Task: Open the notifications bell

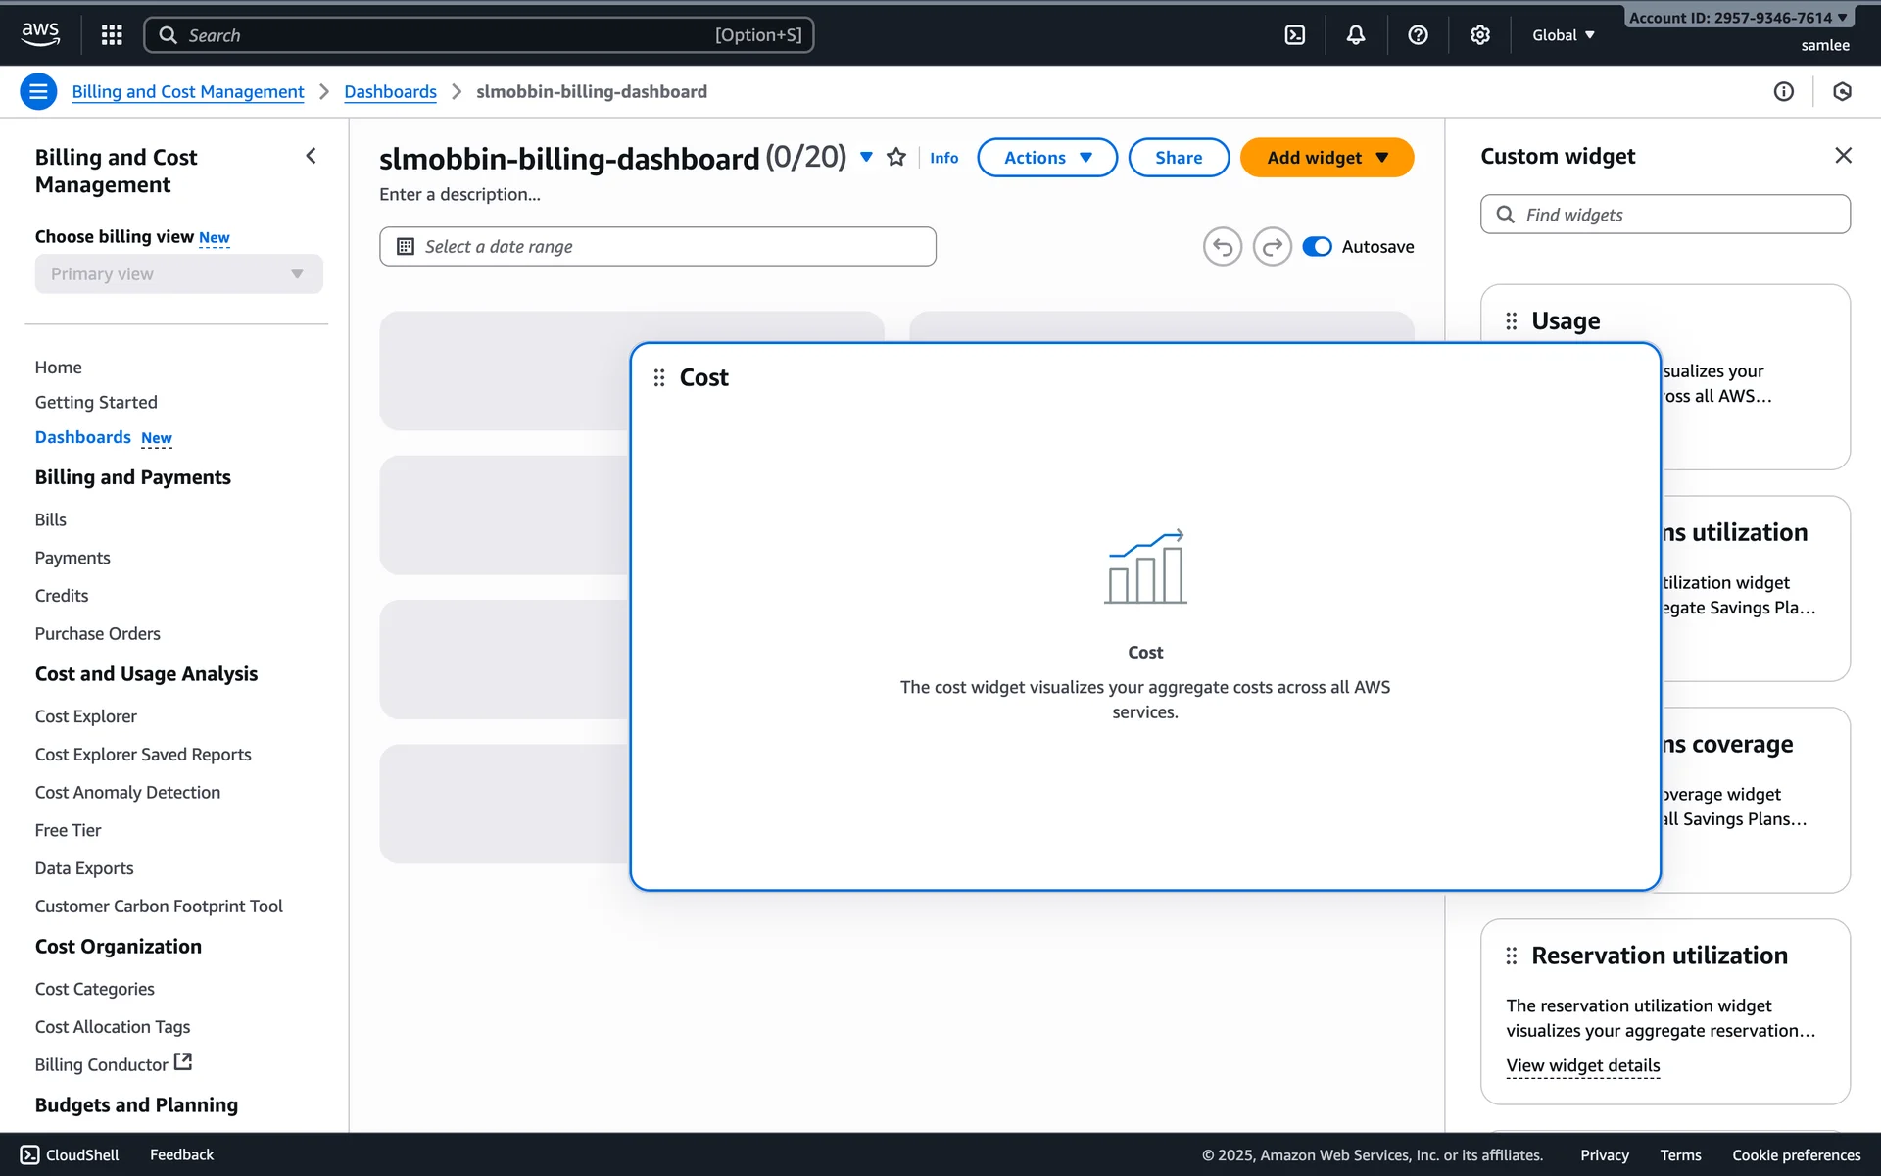Action: 1356,35
